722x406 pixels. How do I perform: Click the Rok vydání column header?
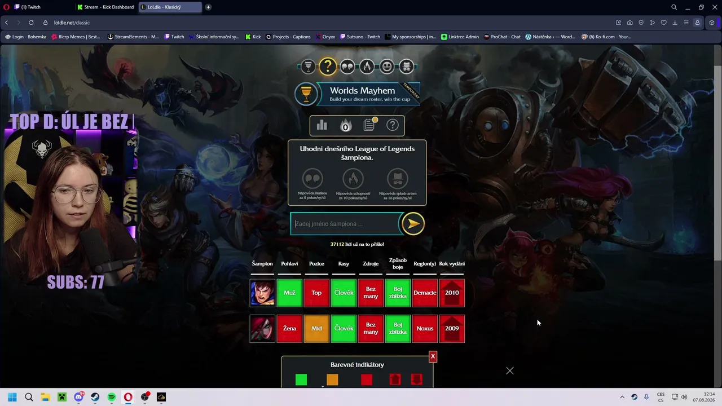(452, 263)
